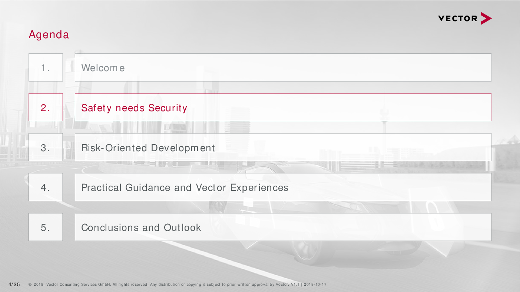Click the word Security in item 2
This screenshot has width=520, height=292.
pos(168,108)
